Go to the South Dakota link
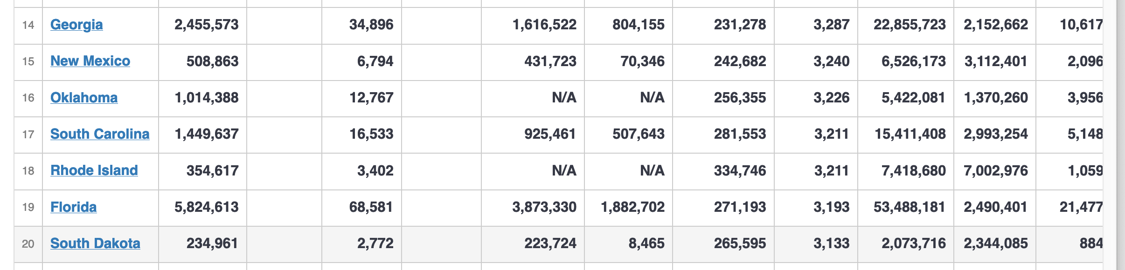 click(95, 243)
